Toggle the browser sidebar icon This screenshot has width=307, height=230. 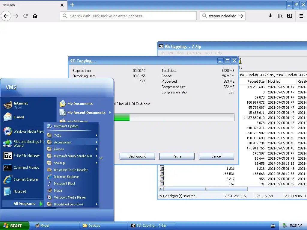coord(290,16)
